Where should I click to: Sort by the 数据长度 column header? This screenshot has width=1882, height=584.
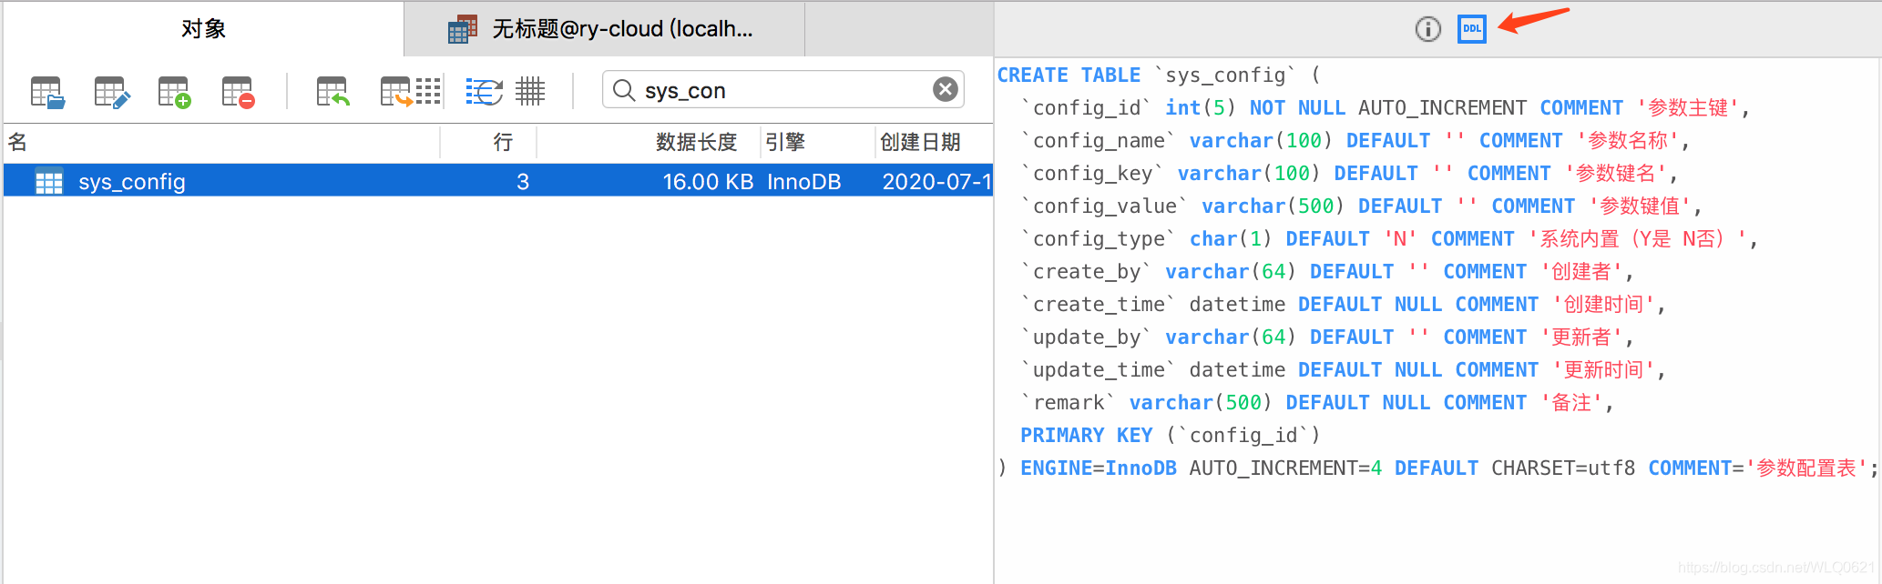649,142
